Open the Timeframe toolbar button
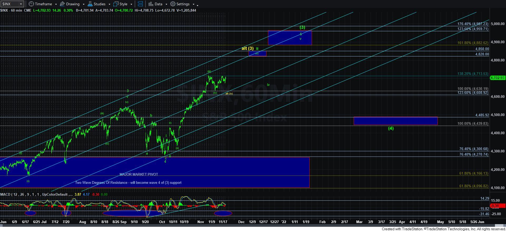The image size is (506, 231). (x=40, y=4)
